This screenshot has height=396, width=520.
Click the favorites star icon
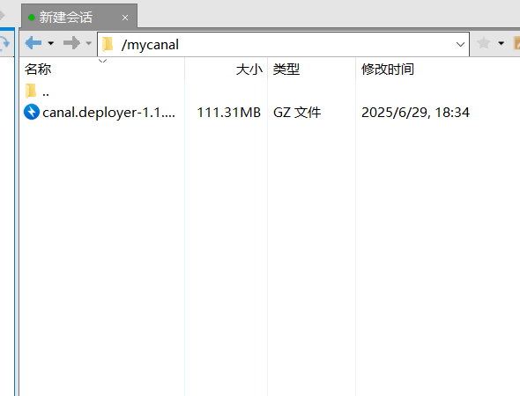point(484,43)
